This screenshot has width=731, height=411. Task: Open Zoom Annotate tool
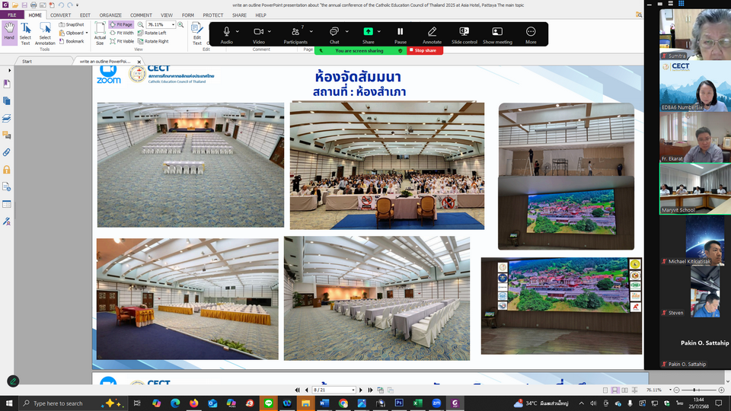tap(432, 34)
